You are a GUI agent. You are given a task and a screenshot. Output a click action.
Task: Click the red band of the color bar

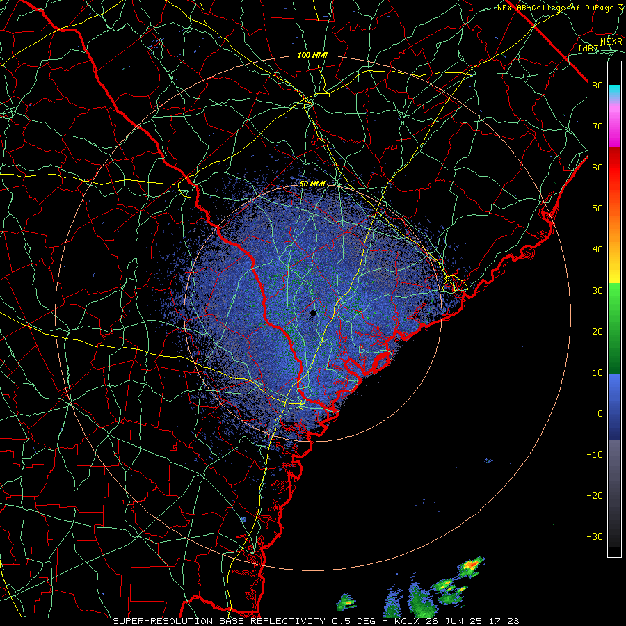point(614,168)
